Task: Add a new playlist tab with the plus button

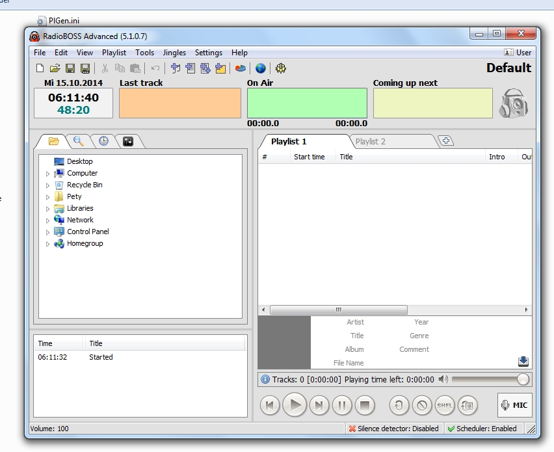Action: pos(446,140)
